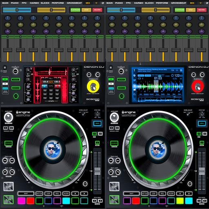Click first channel's volume fader, left mixer
Screen dimensions: 209x209
[8, 50]
